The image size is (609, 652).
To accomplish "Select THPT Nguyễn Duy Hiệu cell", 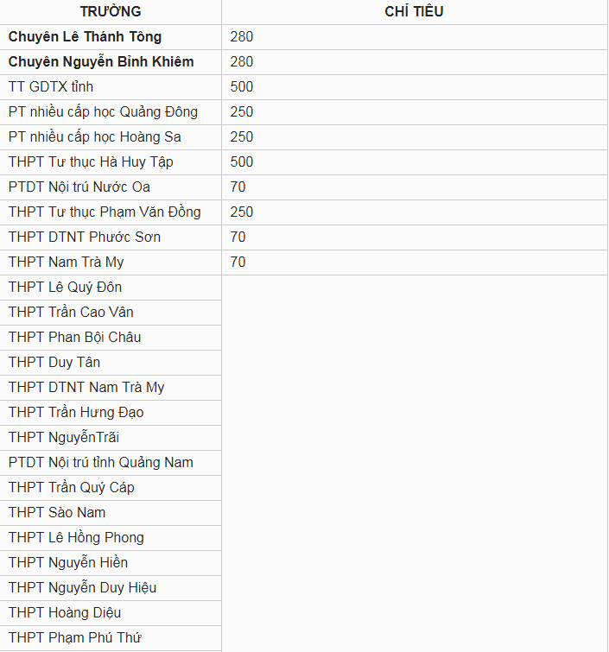I will (x=111, y=587).
